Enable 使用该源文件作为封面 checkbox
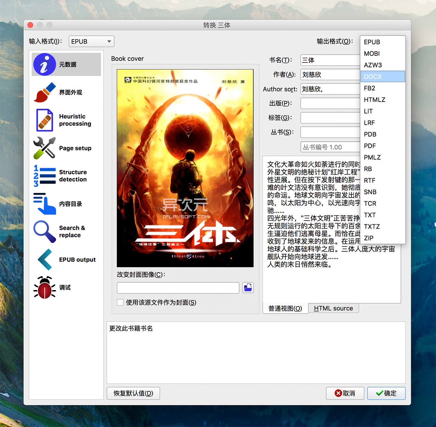436x427 pixels. pos(120,302)
